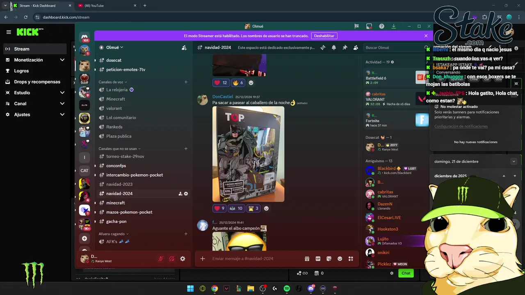
Task: Switch to YouTube browser tab
Action: (107, 6)
